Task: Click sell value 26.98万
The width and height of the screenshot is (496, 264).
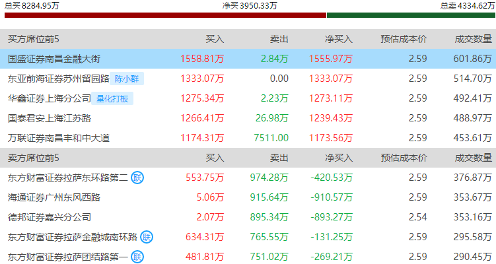Action: click(x=272, y=118)
